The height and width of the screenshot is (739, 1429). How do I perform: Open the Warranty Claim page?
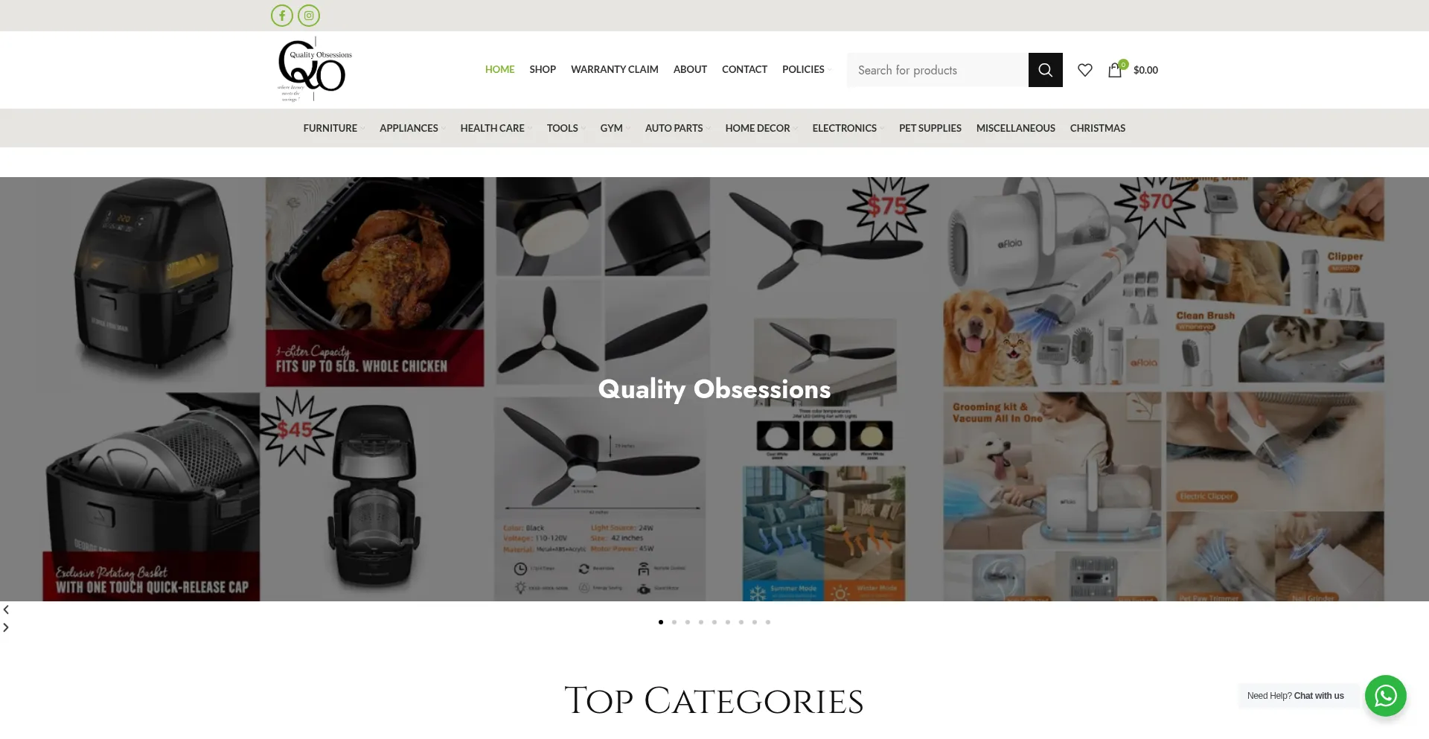point(614,69)
